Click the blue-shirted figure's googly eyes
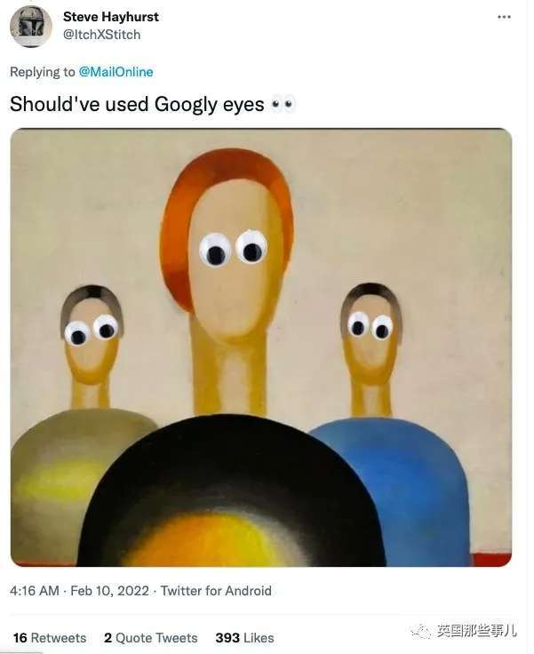The width and height of the screenshot is (534, 654). click(370, 325)
